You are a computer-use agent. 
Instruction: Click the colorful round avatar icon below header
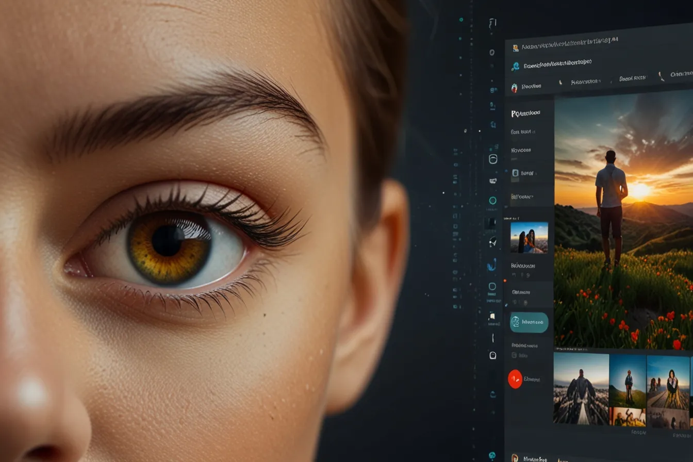514,88
